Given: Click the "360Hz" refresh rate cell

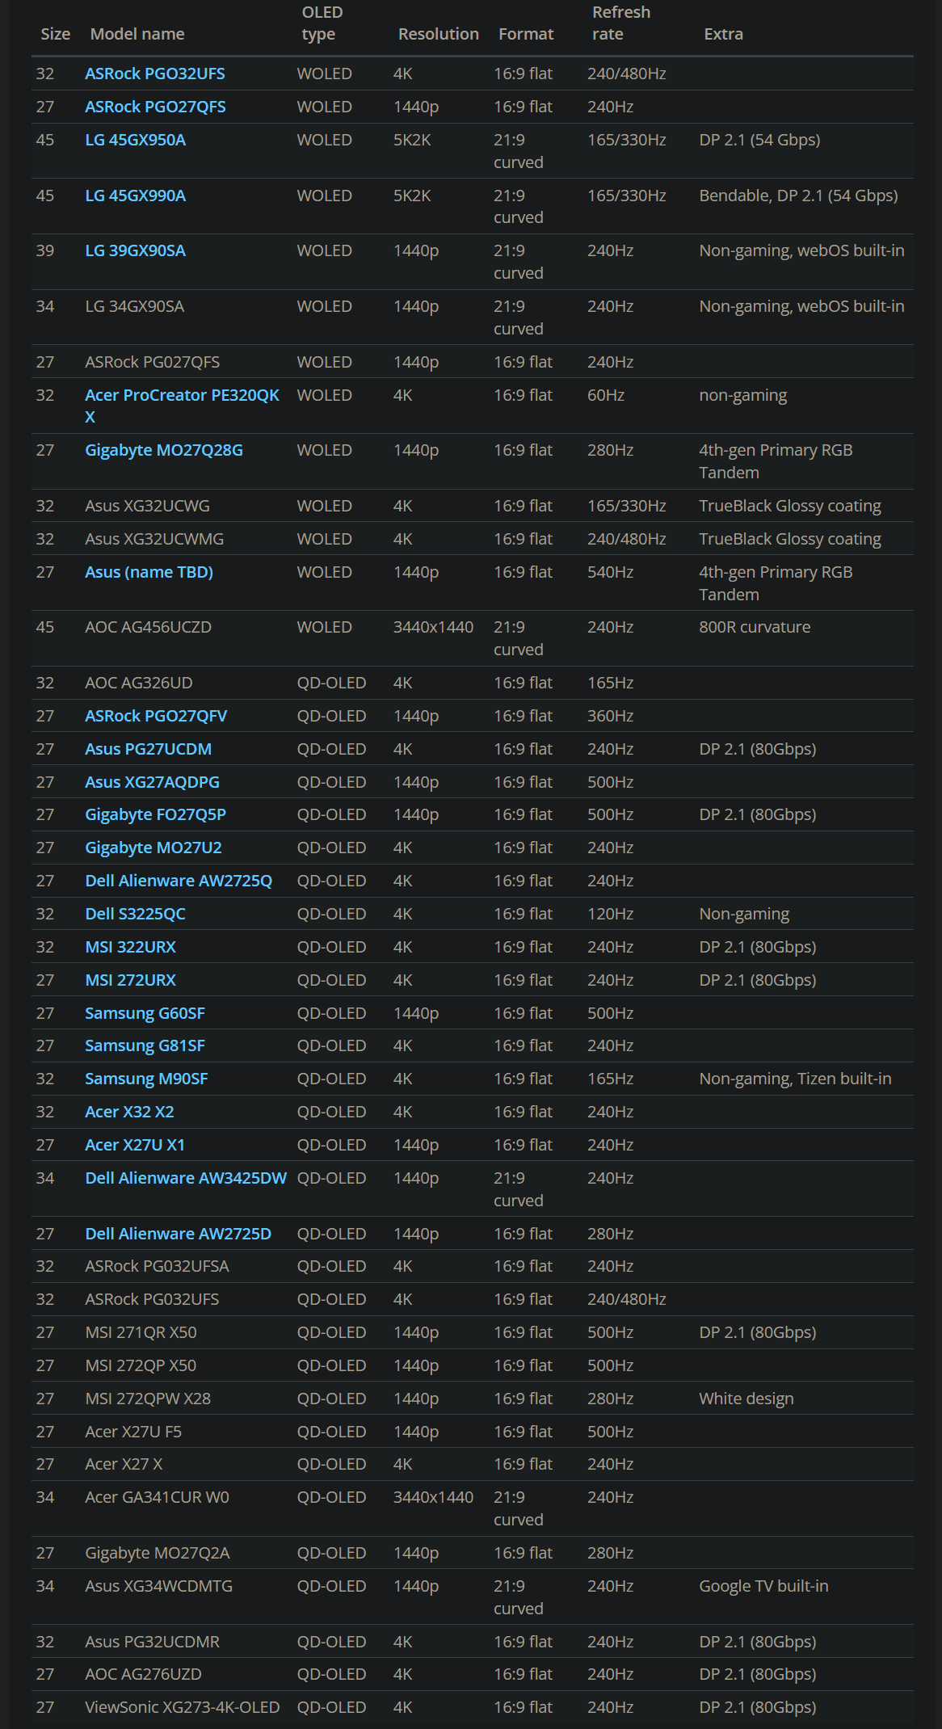Looking at the screenshot, I should pos(611,716).
